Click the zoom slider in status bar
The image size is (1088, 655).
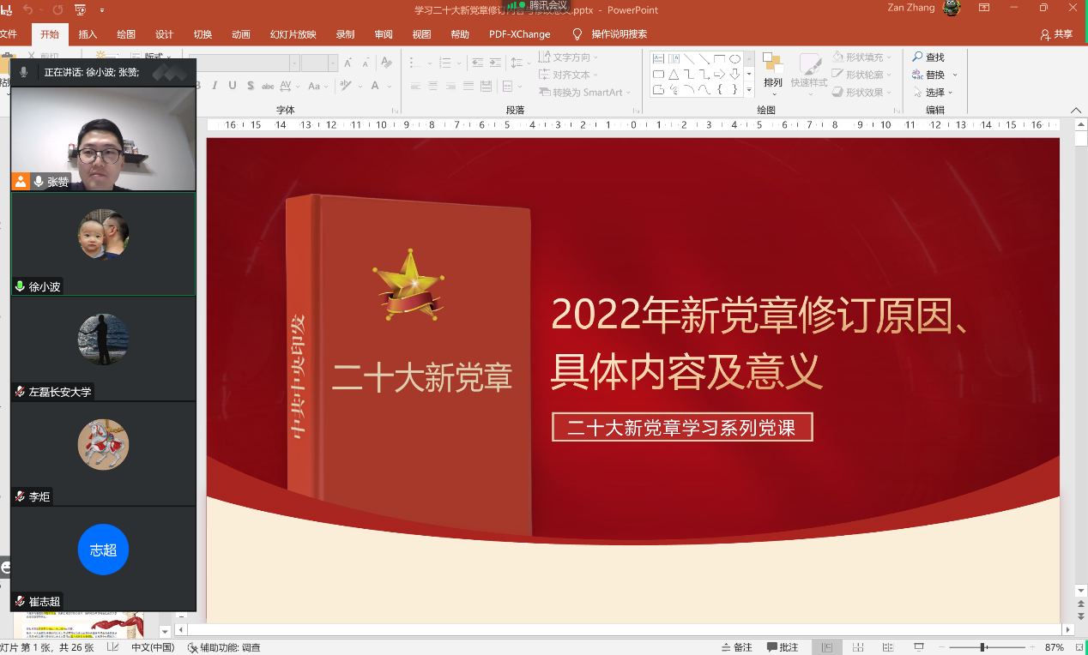(x=983, y=647)
